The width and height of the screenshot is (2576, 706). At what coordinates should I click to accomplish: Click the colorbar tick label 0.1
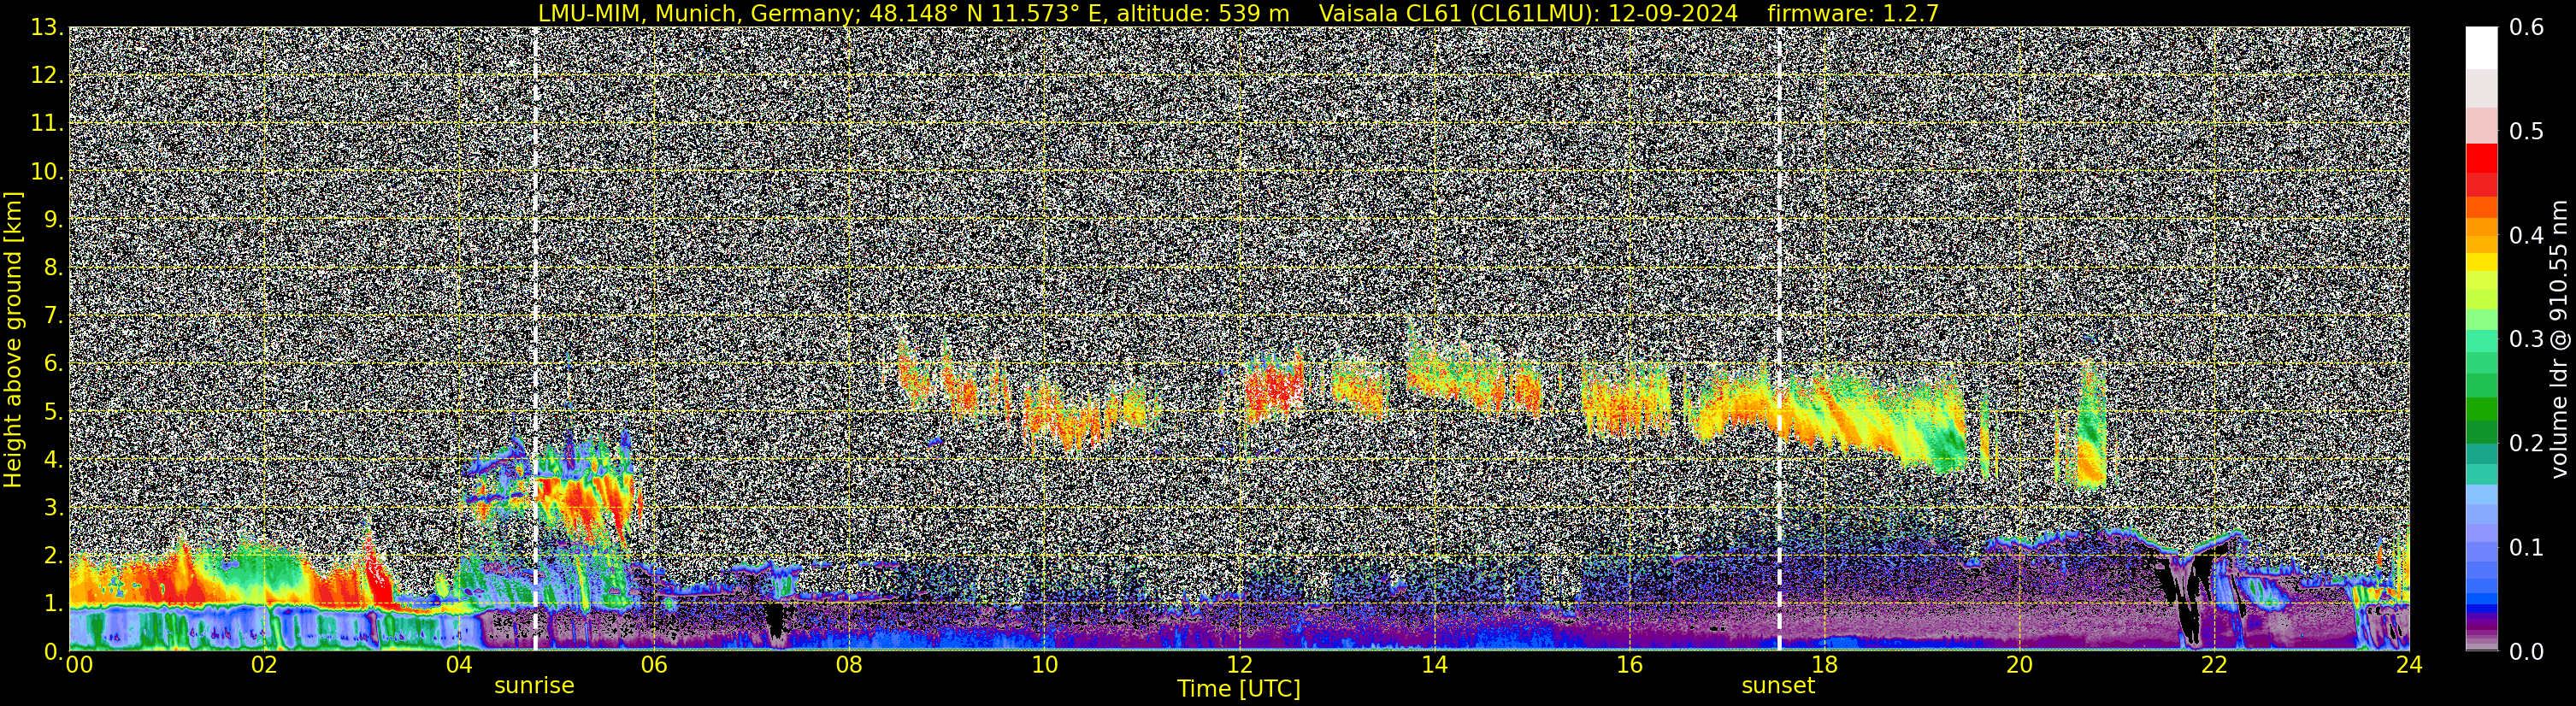pyautogui.click(x=2527, y=548)
